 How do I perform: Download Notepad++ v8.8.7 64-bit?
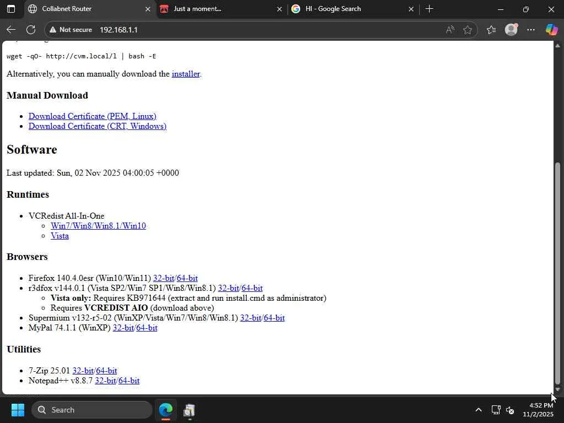click(129, 381)
